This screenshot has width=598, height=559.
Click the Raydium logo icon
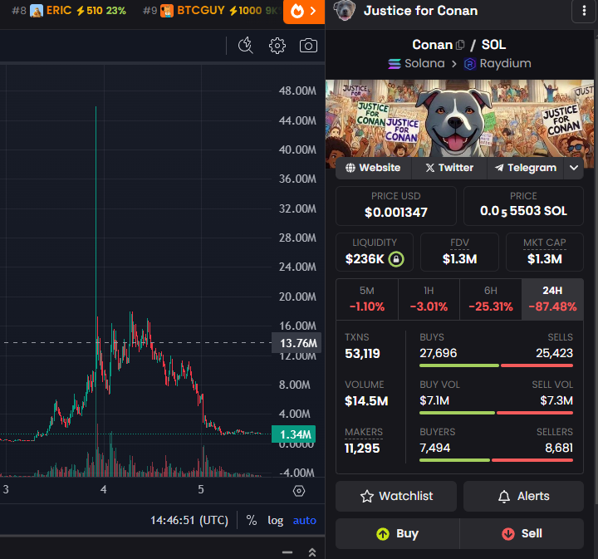point(469,64)
